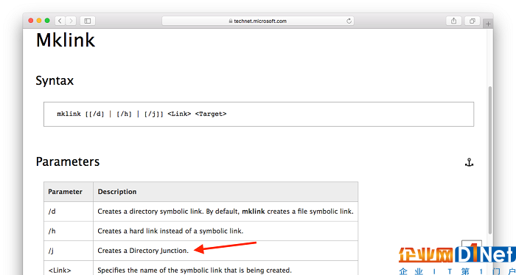Show all tabs overview icon

(x=473, y=21)
